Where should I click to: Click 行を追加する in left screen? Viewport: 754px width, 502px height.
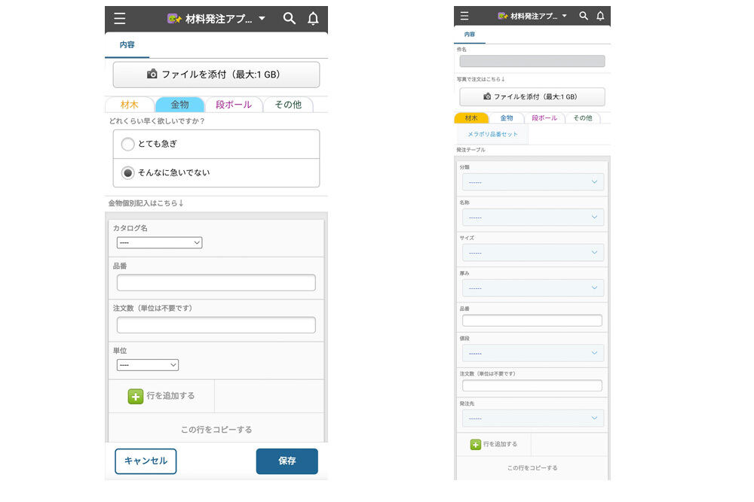(161, 397)
